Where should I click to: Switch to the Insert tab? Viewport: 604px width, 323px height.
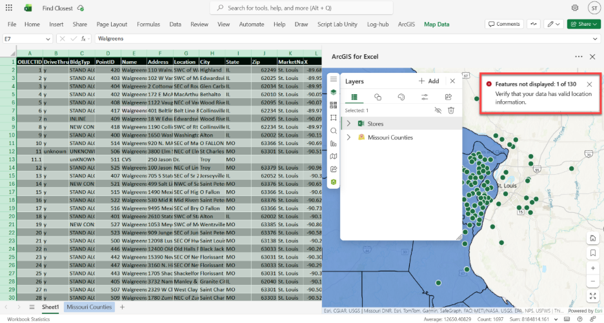(56, 24)
